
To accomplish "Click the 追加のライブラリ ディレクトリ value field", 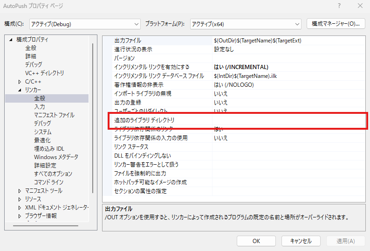I will (x=288, y=120).
